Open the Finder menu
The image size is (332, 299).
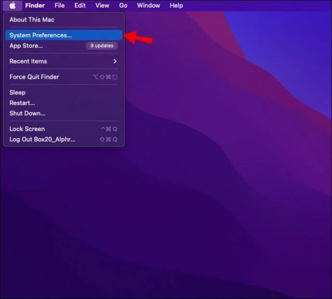35,5
